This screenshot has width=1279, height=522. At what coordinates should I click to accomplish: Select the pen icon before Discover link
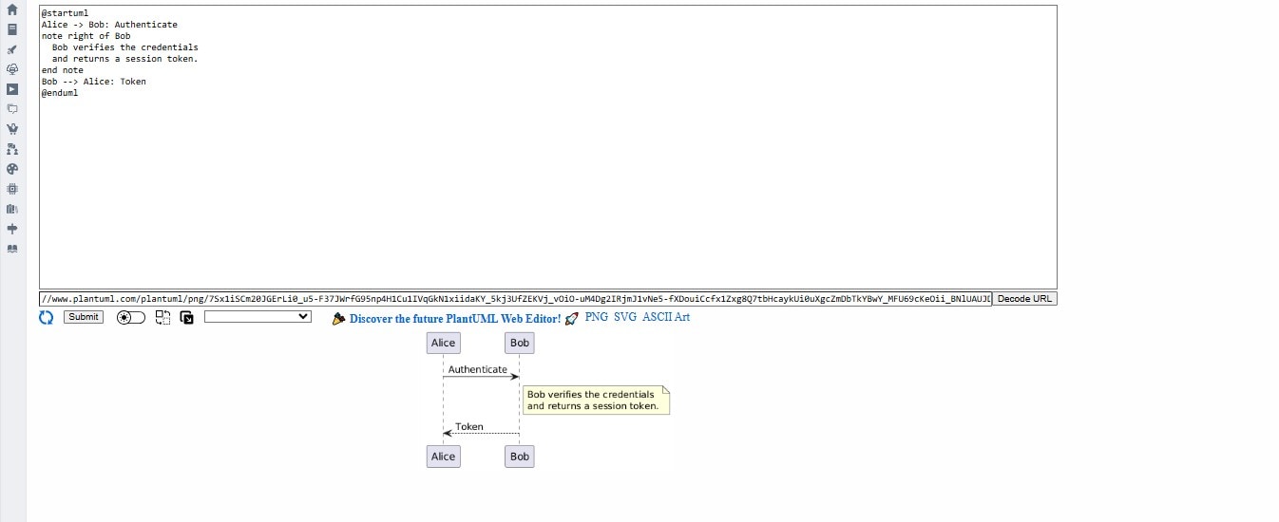point(338,319)
